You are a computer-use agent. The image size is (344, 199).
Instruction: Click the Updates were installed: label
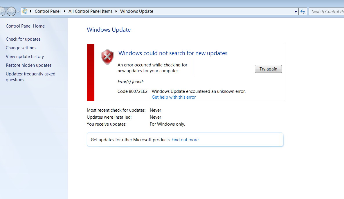[109, 117]
